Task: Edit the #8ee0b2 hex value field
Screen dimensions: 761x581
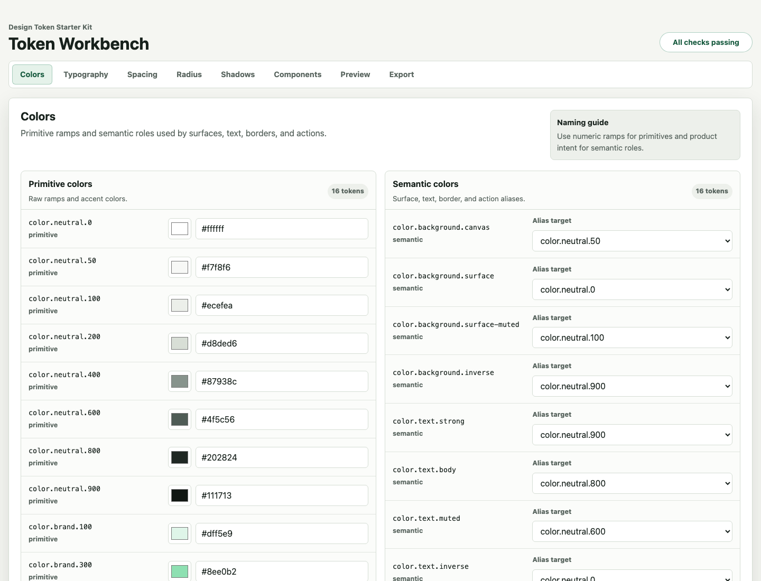Action: [x=282, y=571]
